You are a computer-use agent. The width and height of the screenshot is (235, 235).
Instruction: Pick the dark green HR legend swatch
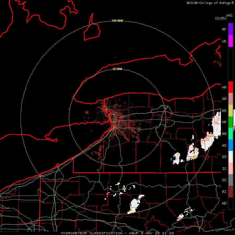[x=231, y=122]
